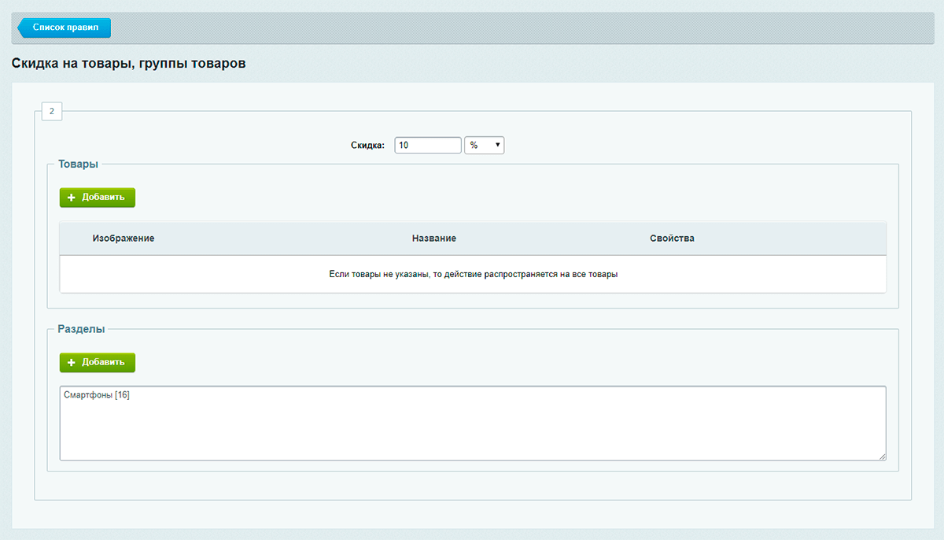
Task: Click the Свойства column header
Action: click(x=672, y=239)
